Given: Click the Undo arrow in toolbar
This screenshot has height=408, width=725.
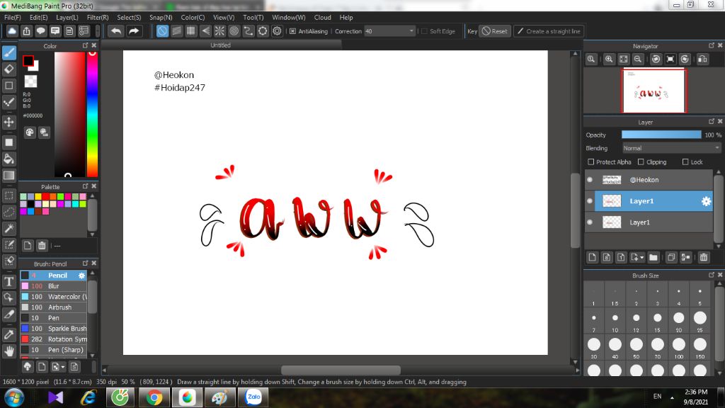Looking at the screenshot, I should (117, 31).
